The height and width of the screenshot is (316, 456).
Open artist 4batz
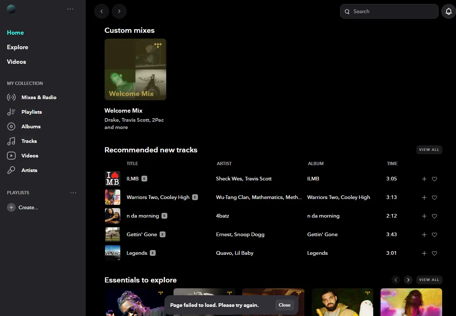(x=222, y=216)
